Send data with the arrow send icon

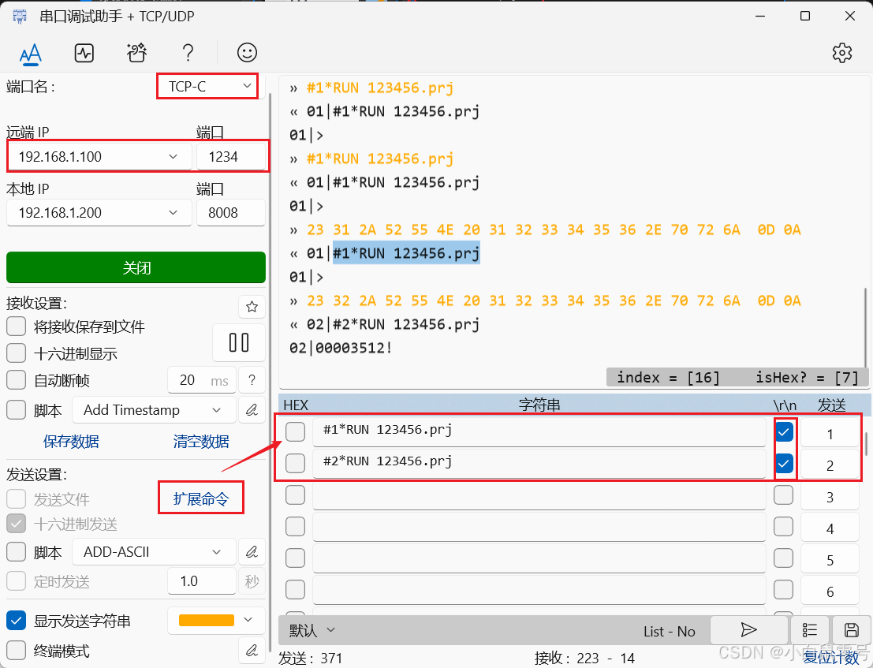[748, 630]
